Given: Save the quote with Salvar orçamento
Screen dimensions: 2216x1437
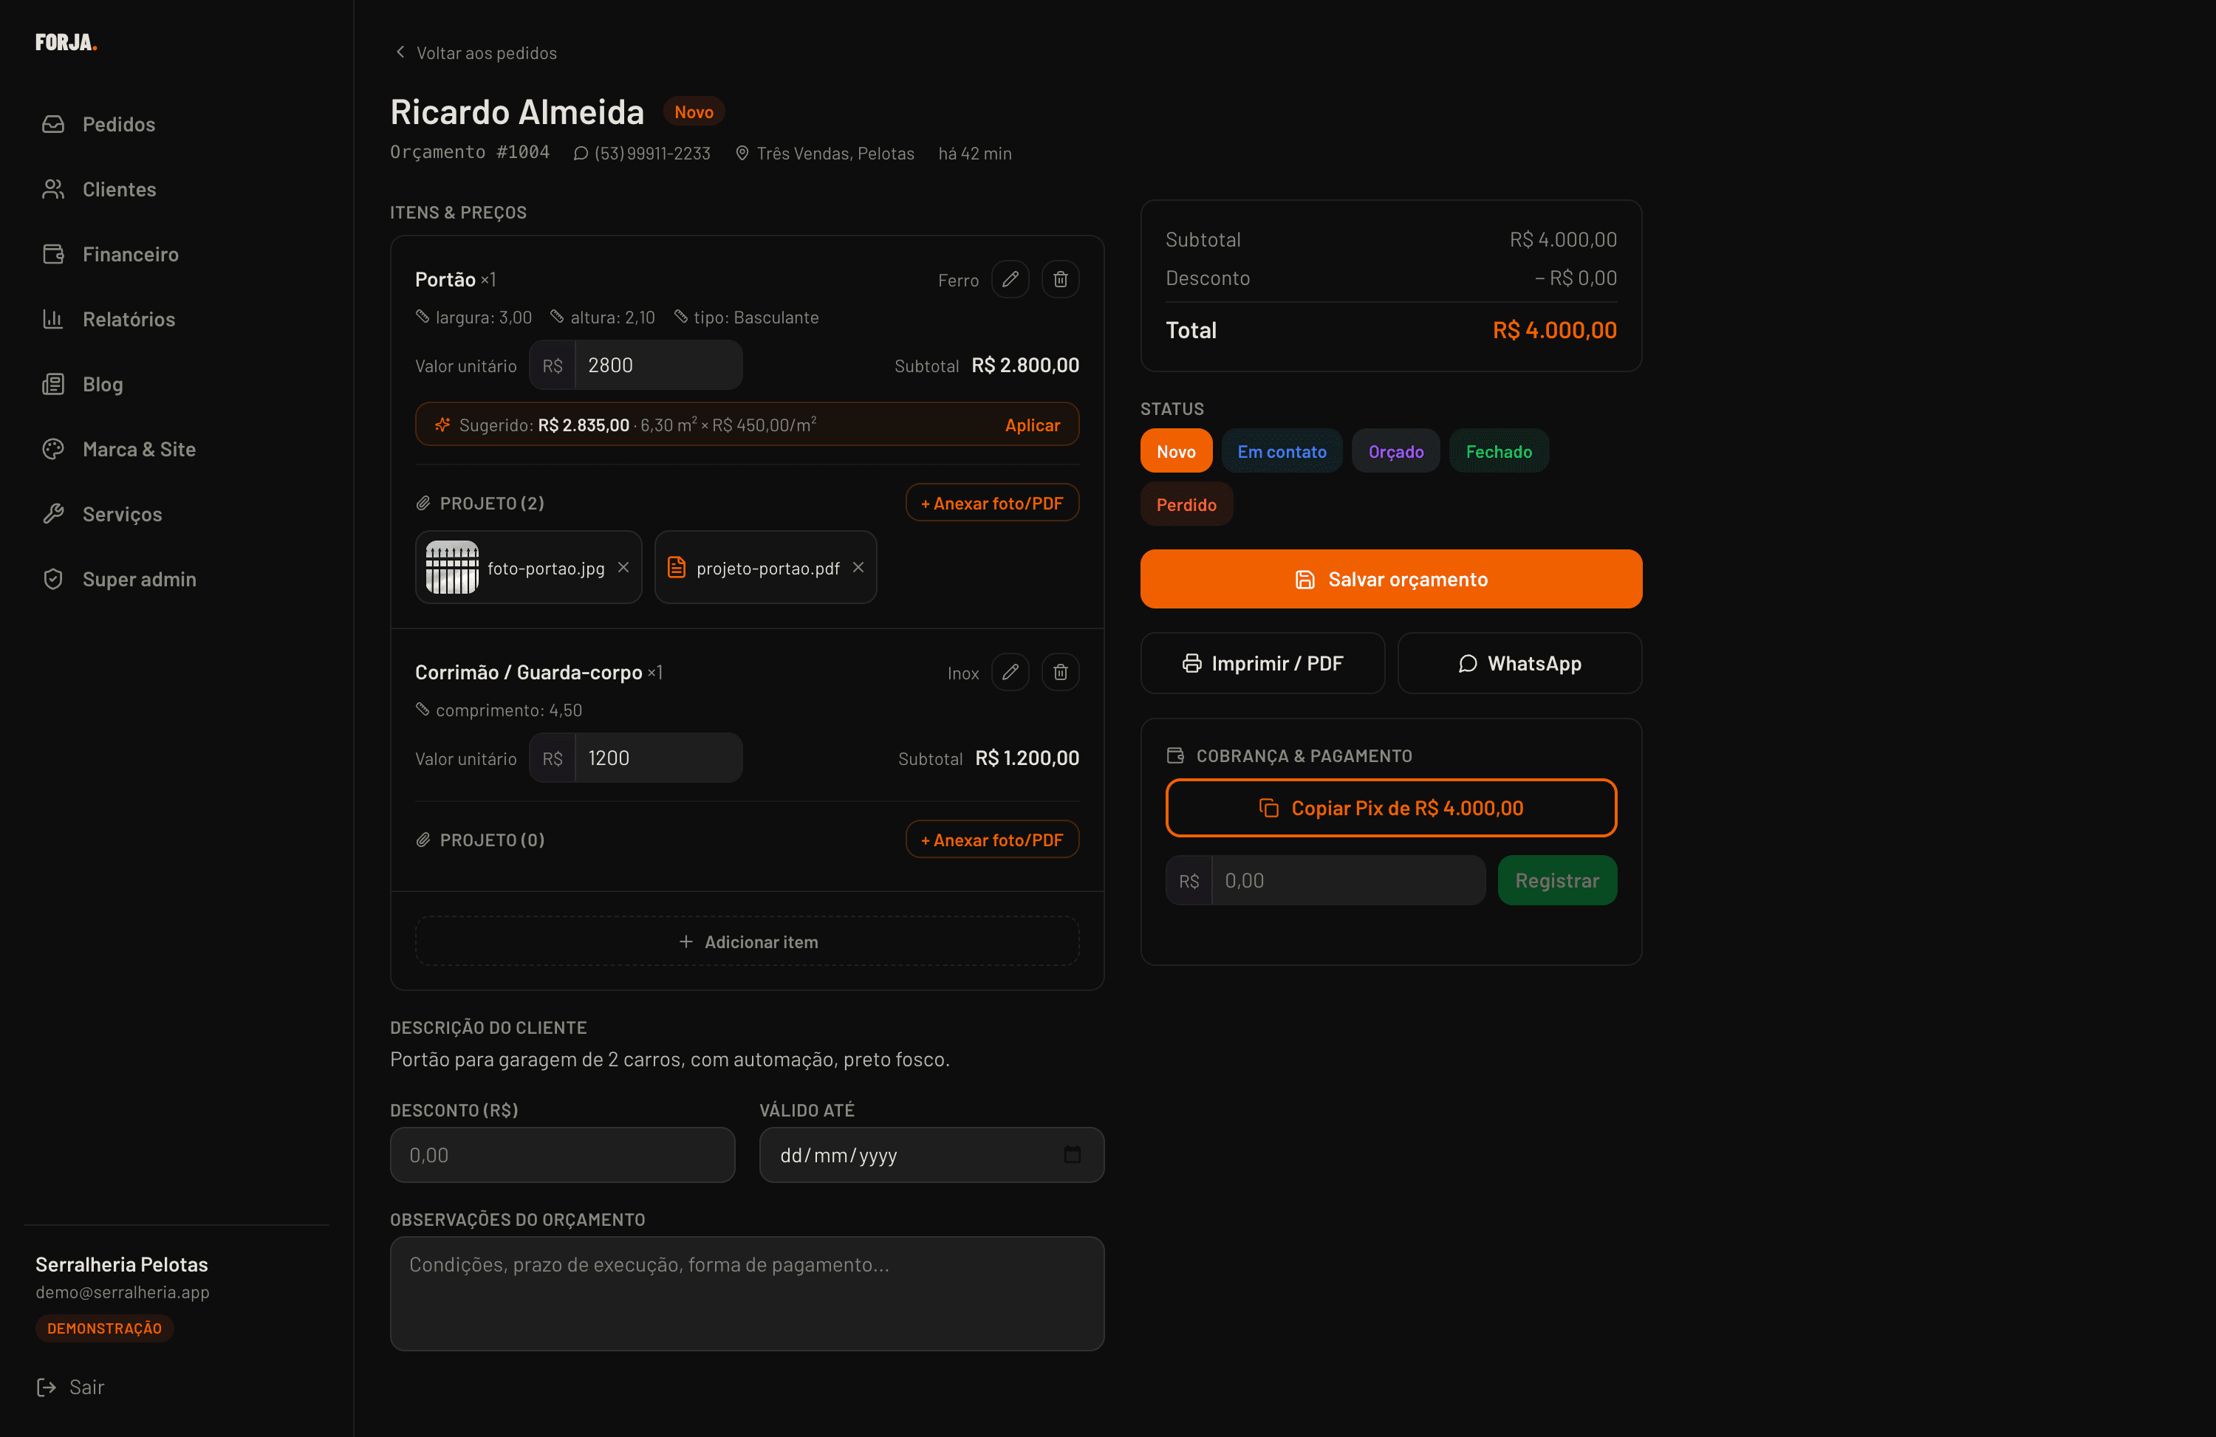Looking at the screenshot, I should coord(1391,579).
